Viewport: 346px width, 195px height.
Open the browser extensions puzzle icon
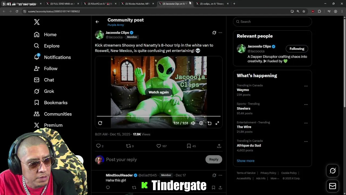(320, 11)
